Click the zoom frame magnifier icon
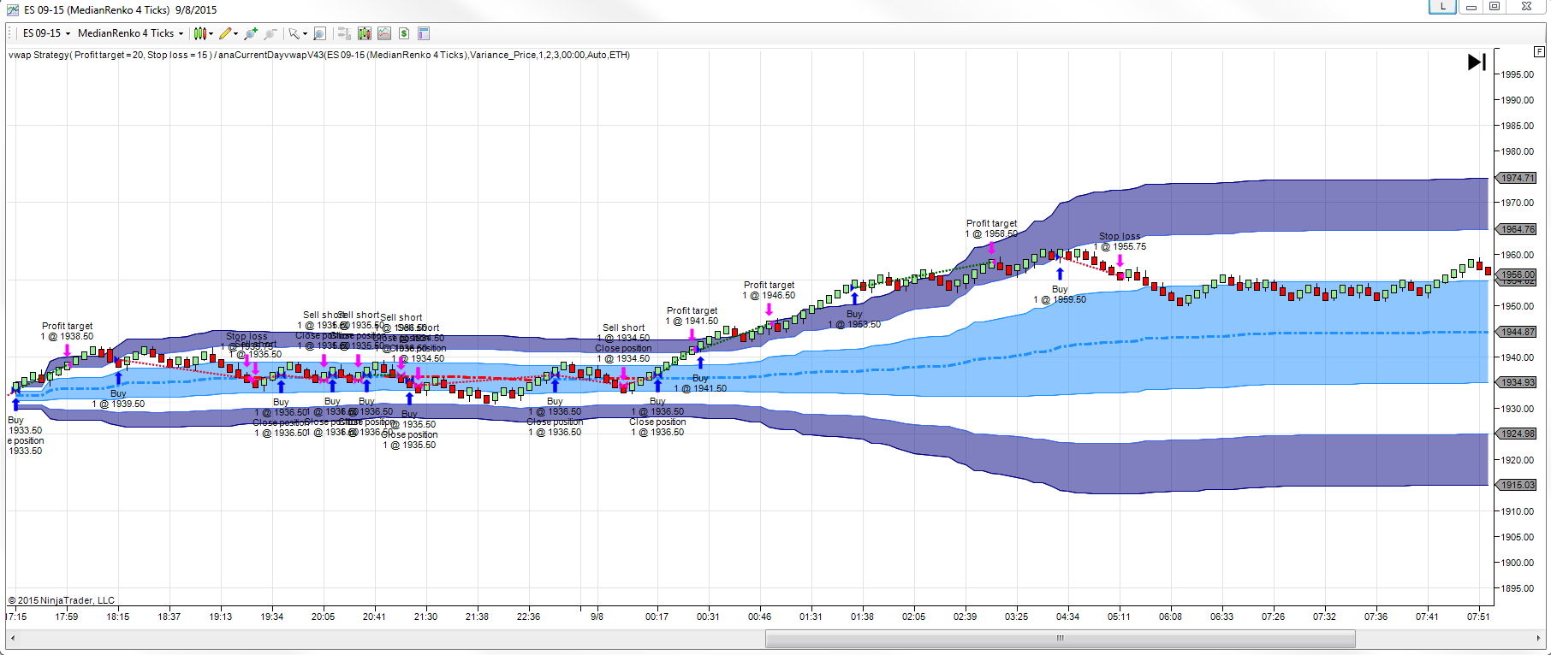Viewport: 1551px width, 655px height. [319, 33]
